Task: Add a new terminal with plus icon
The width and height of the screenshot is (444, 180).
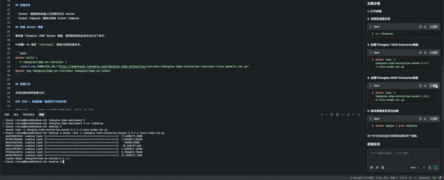Action: [x=322, y=115]
